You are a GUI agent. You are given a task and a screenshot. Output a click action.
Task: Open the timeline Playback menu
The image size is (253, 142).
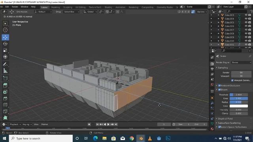(x=15, y=124)
